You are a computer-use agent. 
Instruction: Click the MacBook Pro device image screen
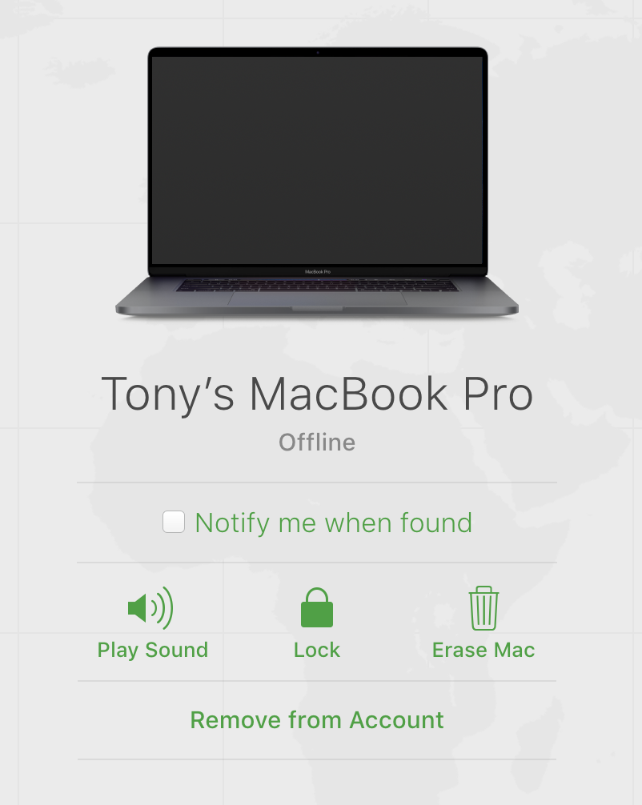pos(318,160)
